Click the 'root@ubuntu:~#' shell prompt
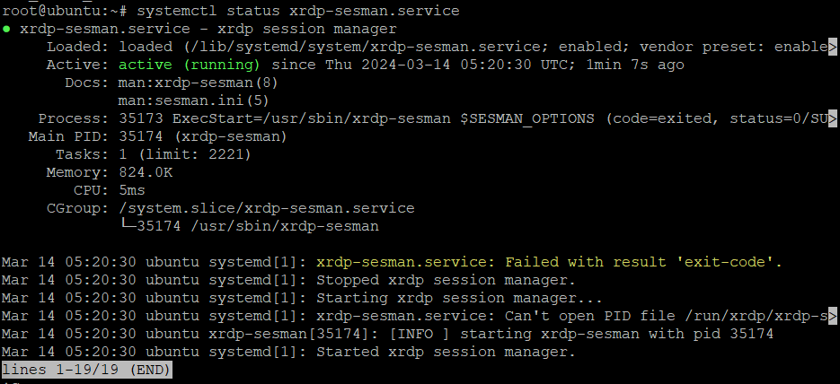The image size is (840, 384). (65, 11)
